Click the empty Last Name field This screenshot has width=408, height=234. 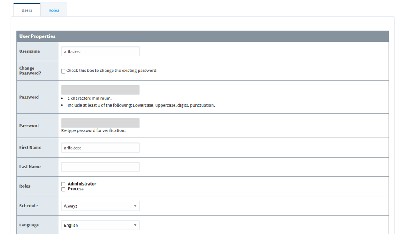[x=100, y=167]
